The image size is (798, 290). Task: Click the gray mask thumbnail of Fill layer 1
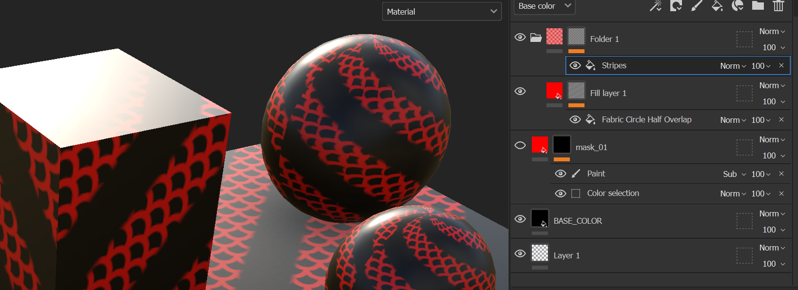coord(576,91)
